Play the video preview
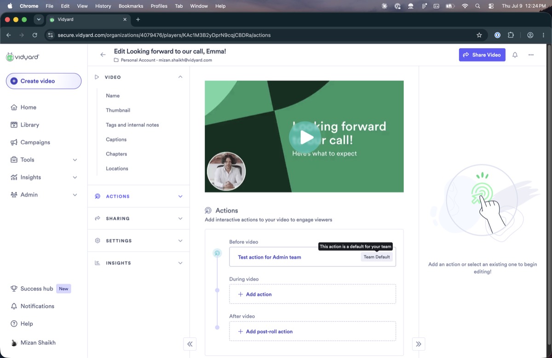 [x=305, y=137]
